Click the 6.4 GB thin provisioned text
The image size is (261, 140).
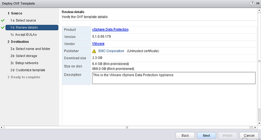[x=111, y=64]
